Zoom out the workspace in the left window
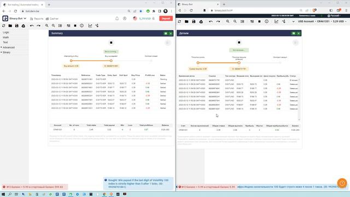 click(x=54, y=26)
